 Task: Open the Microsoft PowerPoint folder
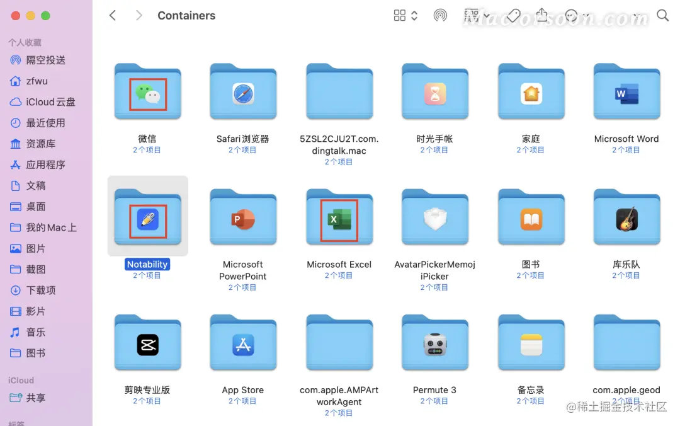pos(243,217)
